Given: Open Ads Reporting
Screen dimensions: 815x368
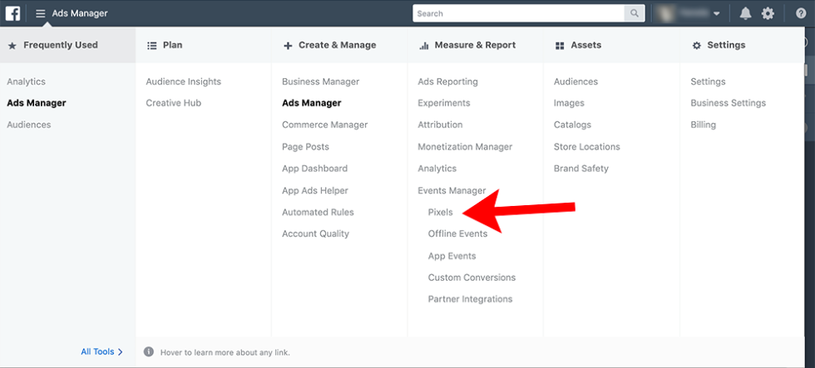Looking at the screenshot, I should coord(448,81).
